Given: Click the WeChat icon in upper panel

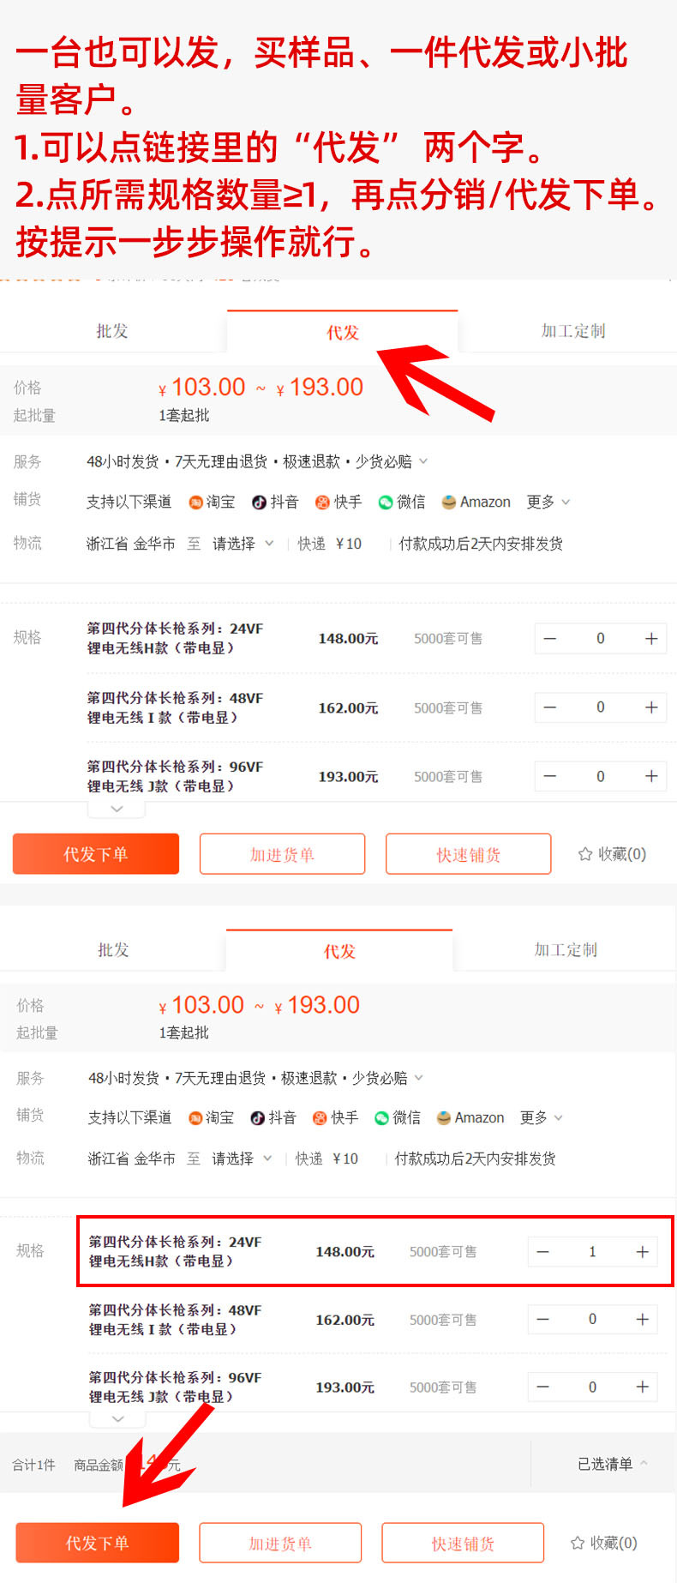Looking at the screenshot, I should tap(385, 503).
